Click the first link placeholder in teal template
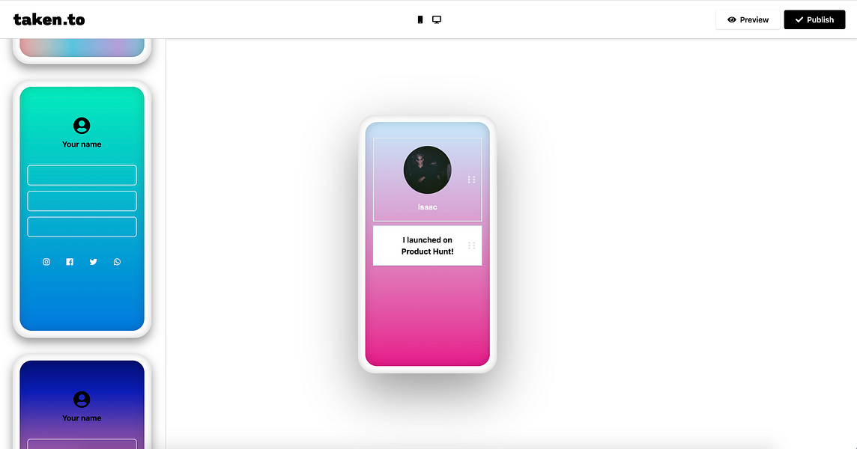Viewport: 857px width, 449px height. coord(82,175)
